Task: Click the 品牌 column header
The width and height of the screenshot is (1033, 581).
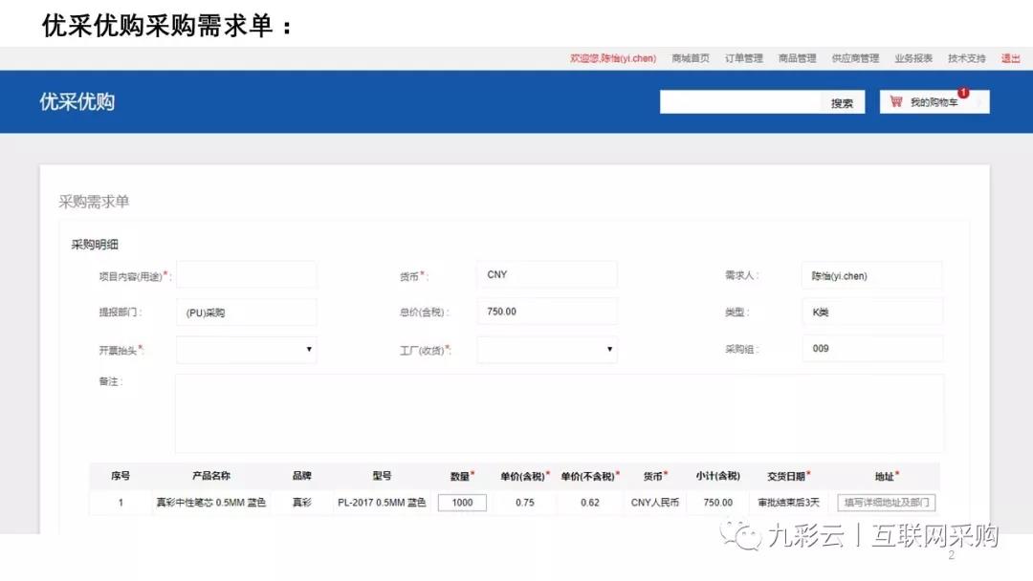Action: pos(301,476)
